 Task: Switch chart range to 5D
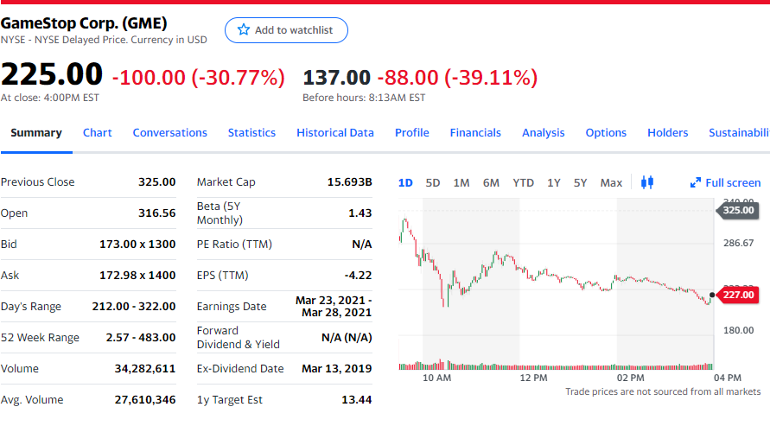click(x=433, y=182)
